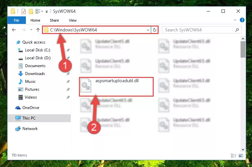Click the Videos film strip icon

point(21,97)
